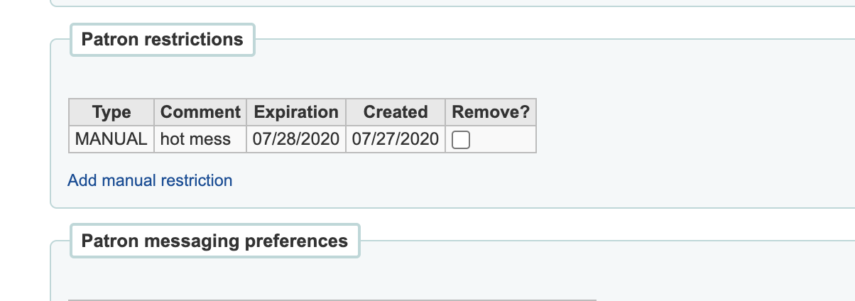Click the Created column header
The width and height of the screenshot is (855, 301).
pos(395,112)
